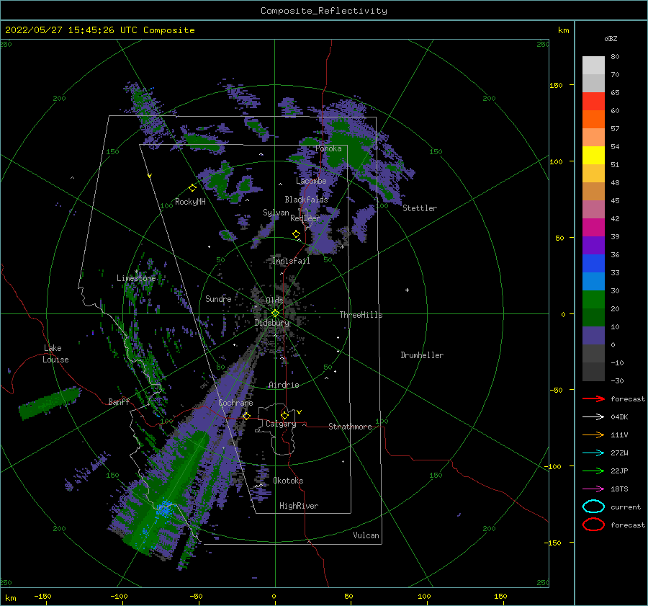648x606 pixels.
Task: Select the red swatch in the dBZ scale
Action: pyautogui.click(x=593, y=102)
